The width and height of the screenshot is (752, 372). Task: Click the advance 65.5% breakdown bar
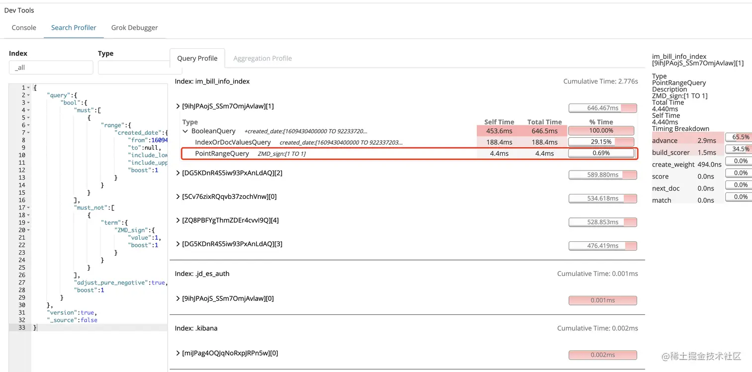click(x=739, y=137)
